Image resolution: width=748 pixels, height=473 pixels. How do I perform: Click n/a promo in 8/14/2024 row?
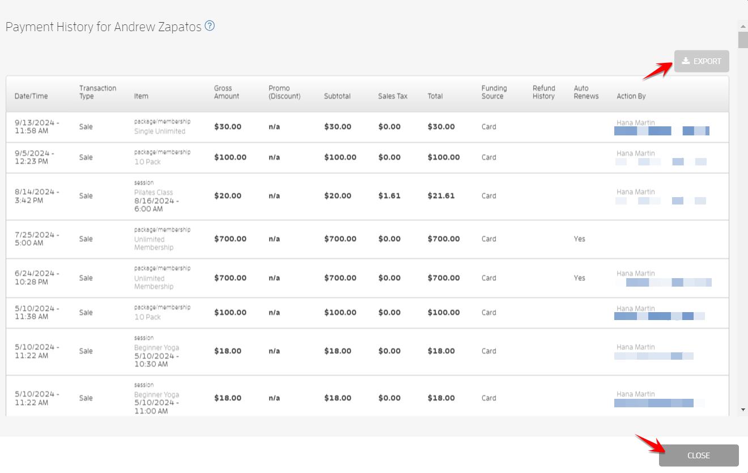coord(274,196)
